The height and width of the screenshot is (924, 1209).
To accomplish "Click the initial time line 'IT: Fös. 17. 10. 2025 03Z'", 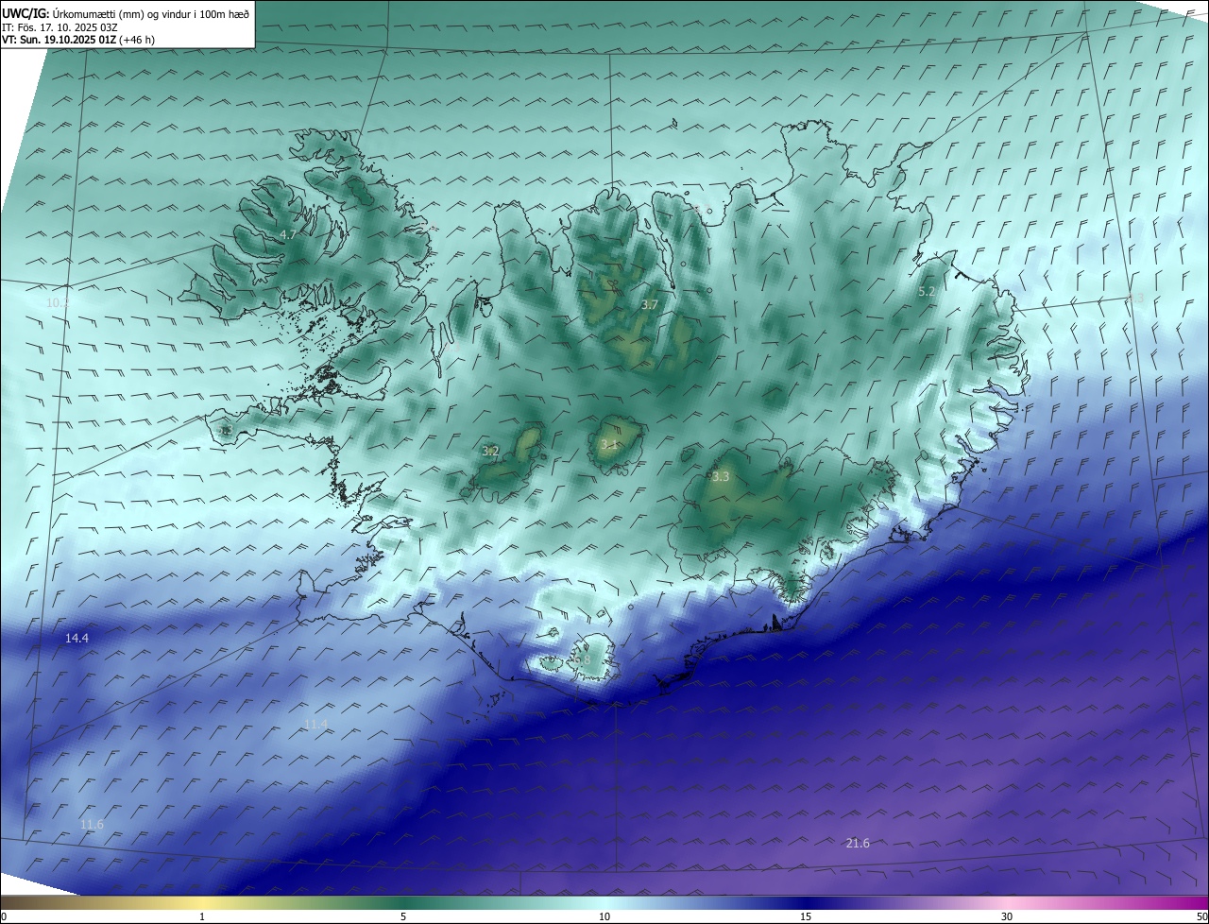I will [60, 27].
